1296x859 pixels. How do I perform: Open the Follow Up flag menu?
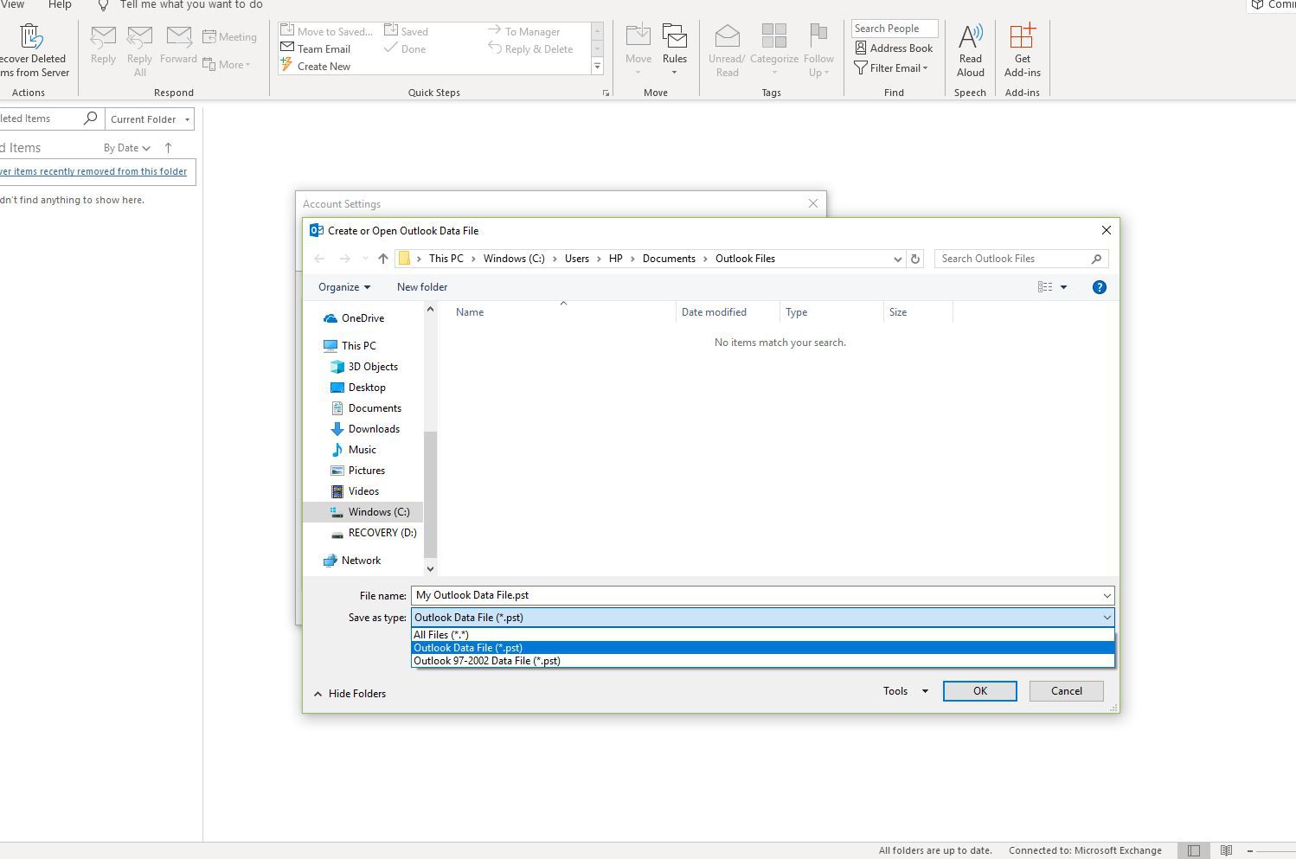click(818, 50)
